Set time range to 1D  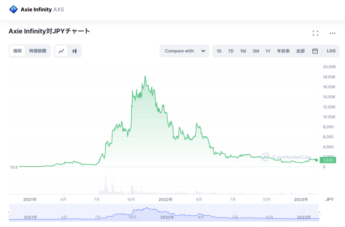[x=219, y=51]
